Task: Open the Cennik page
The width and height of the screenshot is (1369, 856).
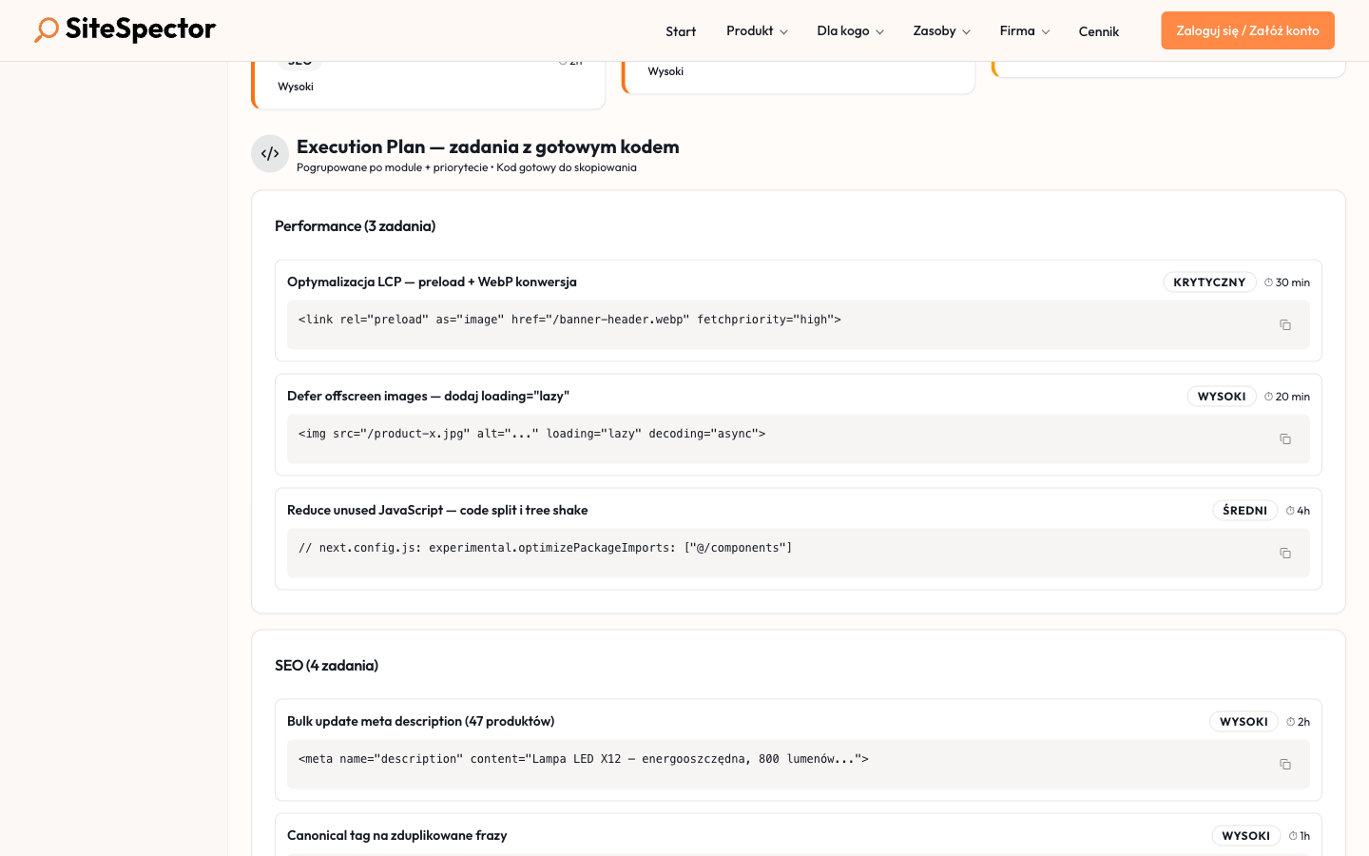Action: click(1098, 31)
